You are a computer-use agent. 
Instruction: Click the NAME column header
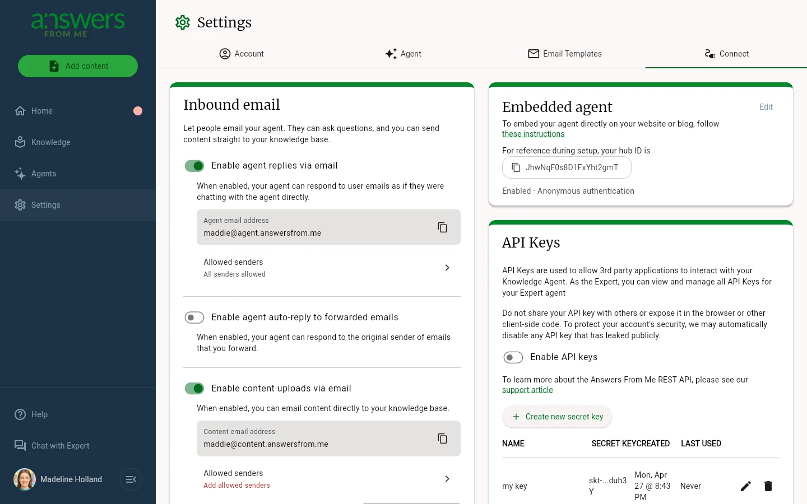click(x=513, y=444)
